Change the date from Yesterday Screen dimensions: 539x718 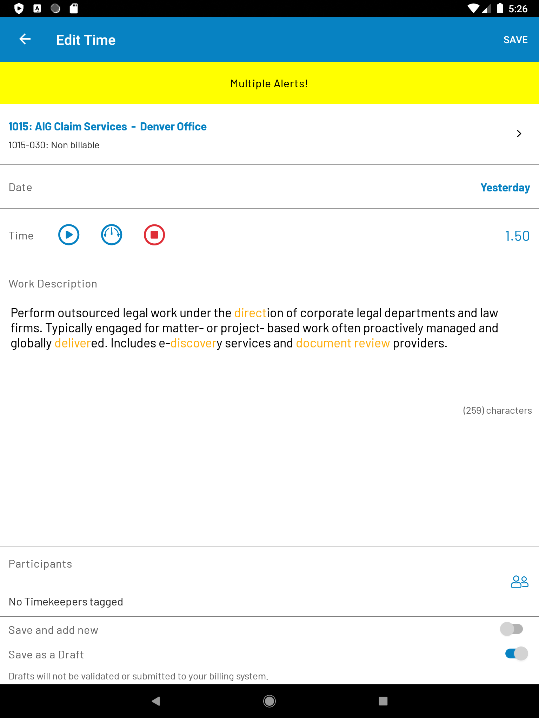tap(505, 188)
